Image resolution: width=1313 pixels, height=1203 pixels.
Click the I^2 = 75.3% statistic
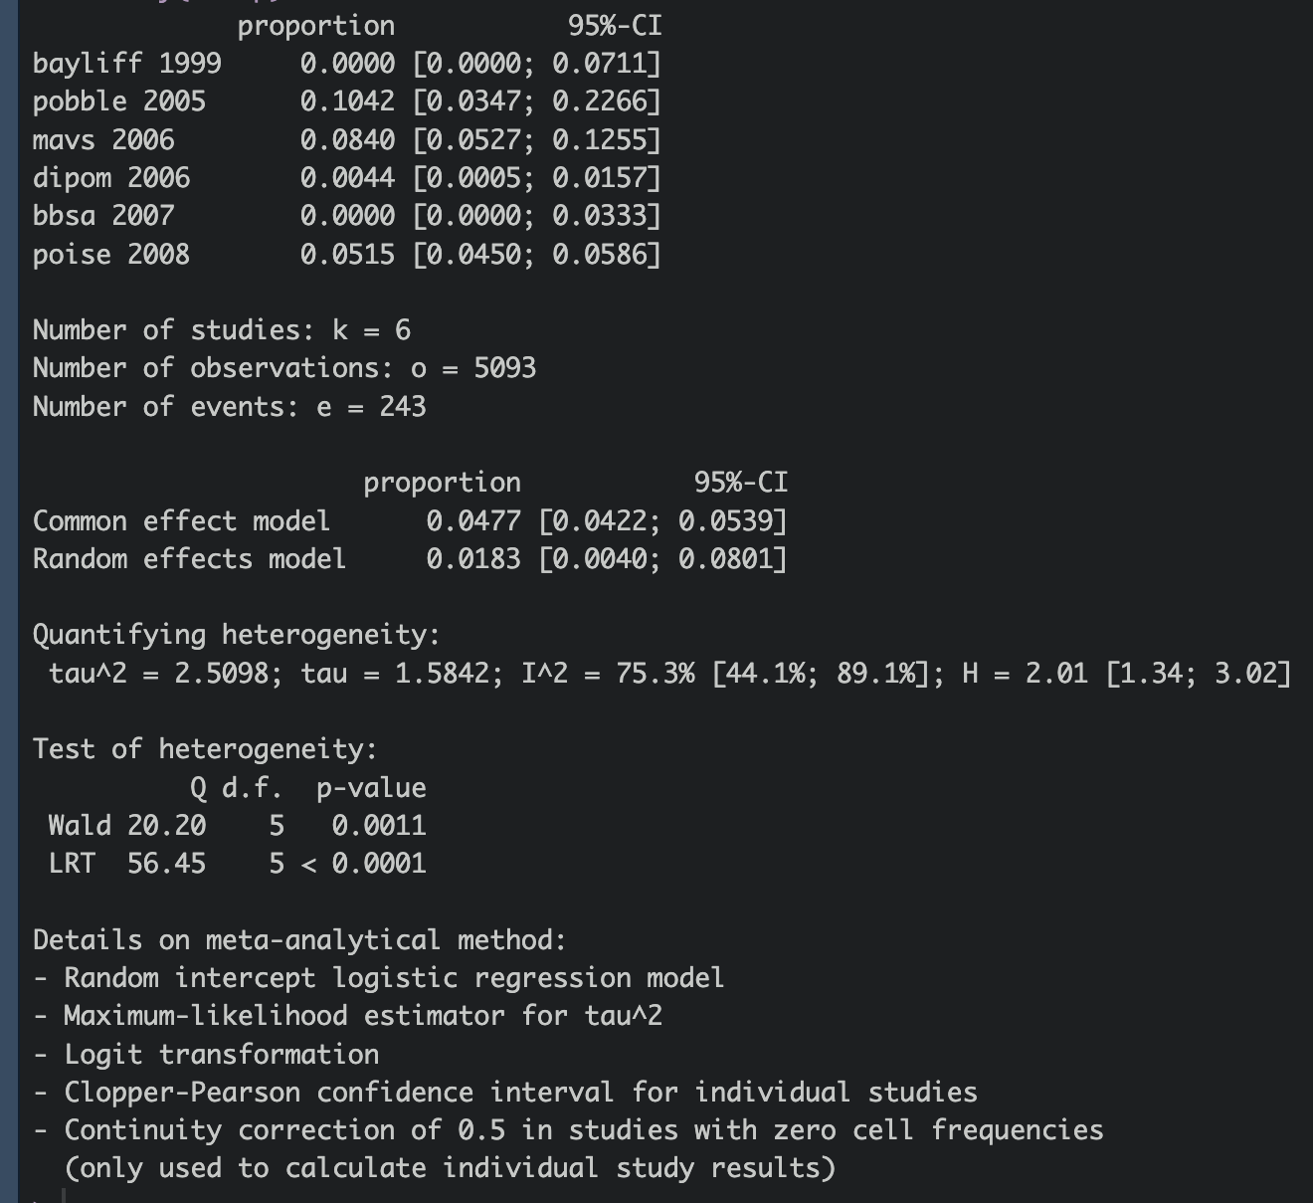pos(608,674)
